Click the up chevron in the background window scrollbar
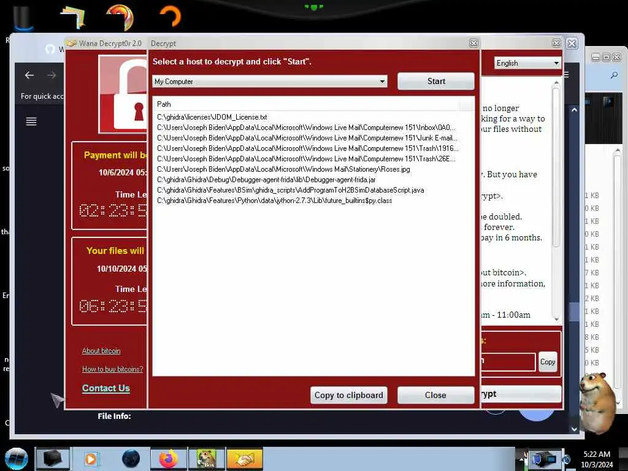 click(x=574, y=110)
